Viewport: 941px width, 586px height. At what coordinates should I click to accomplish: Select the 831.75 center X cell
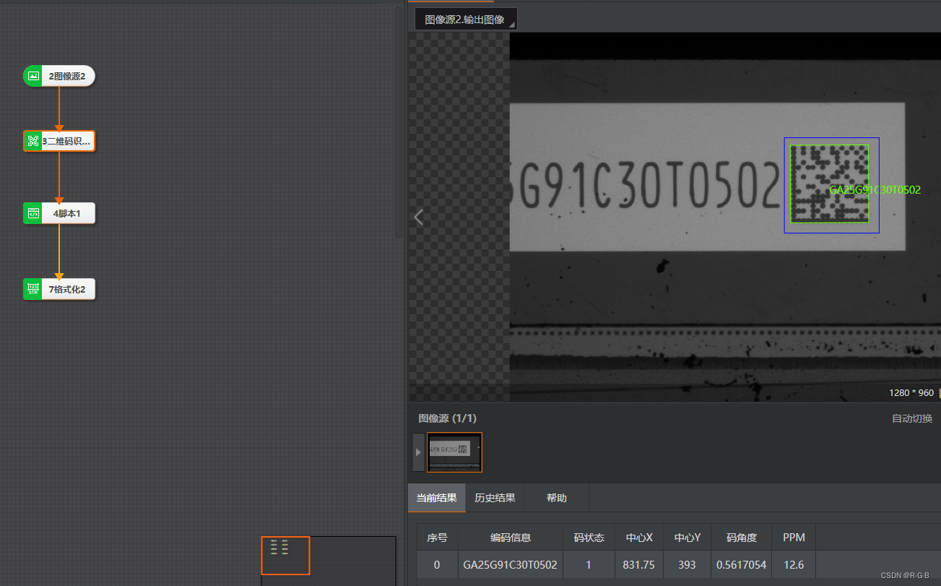(639, 564)
